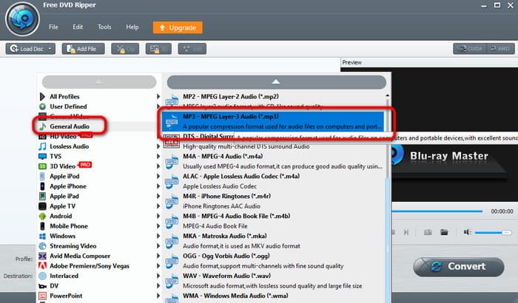Expand the PowerPoint submenu arrow
This screenshot has height=303, width=518.
pos(158,296)
